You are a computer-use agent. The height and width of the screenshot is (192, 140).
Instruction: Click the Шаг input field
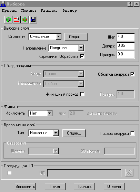pos(126,37)
